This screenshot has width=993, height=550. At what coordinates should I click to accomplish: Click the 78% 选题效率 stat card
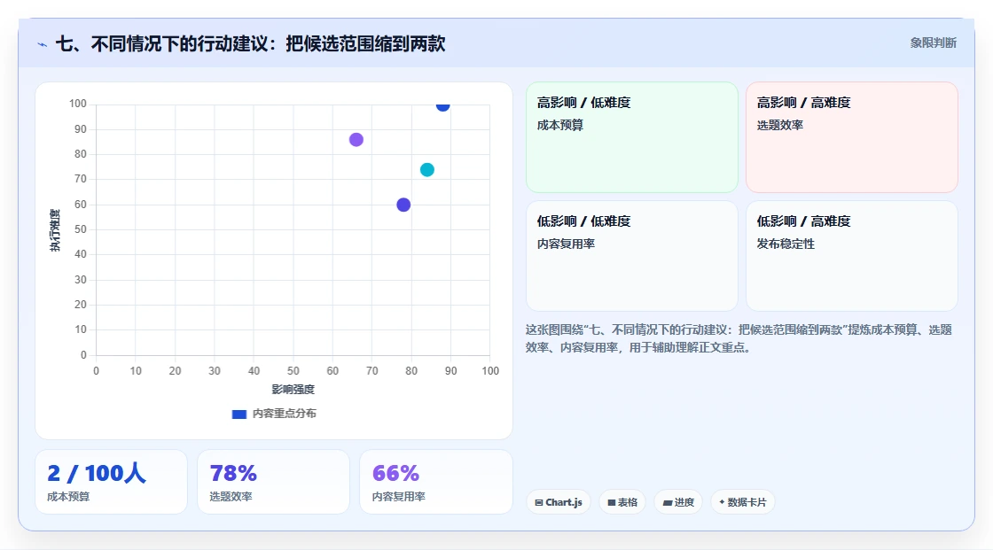tap(274, 482)
